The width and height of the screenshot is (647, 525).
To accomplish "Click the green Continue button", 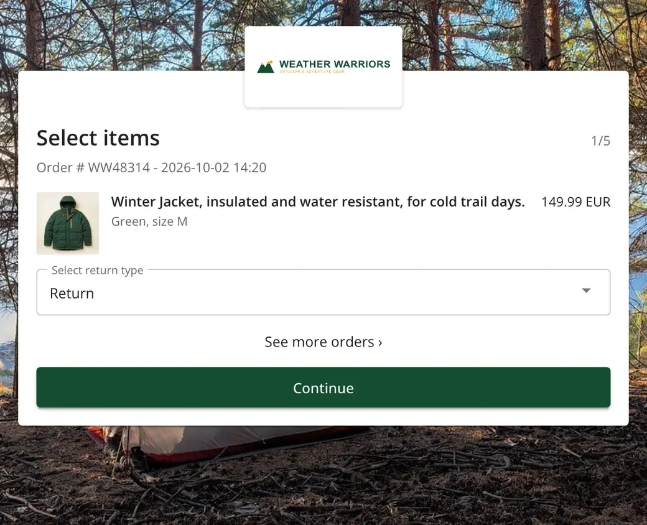I will click(x=323, y=388).
